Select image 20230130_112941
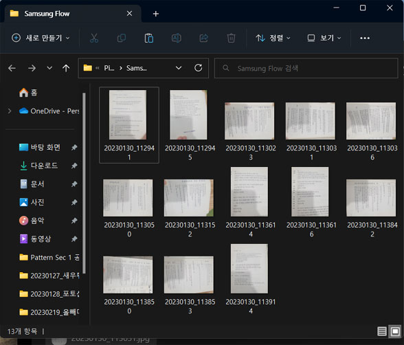 pyautogui.click(x=129, y=125)
